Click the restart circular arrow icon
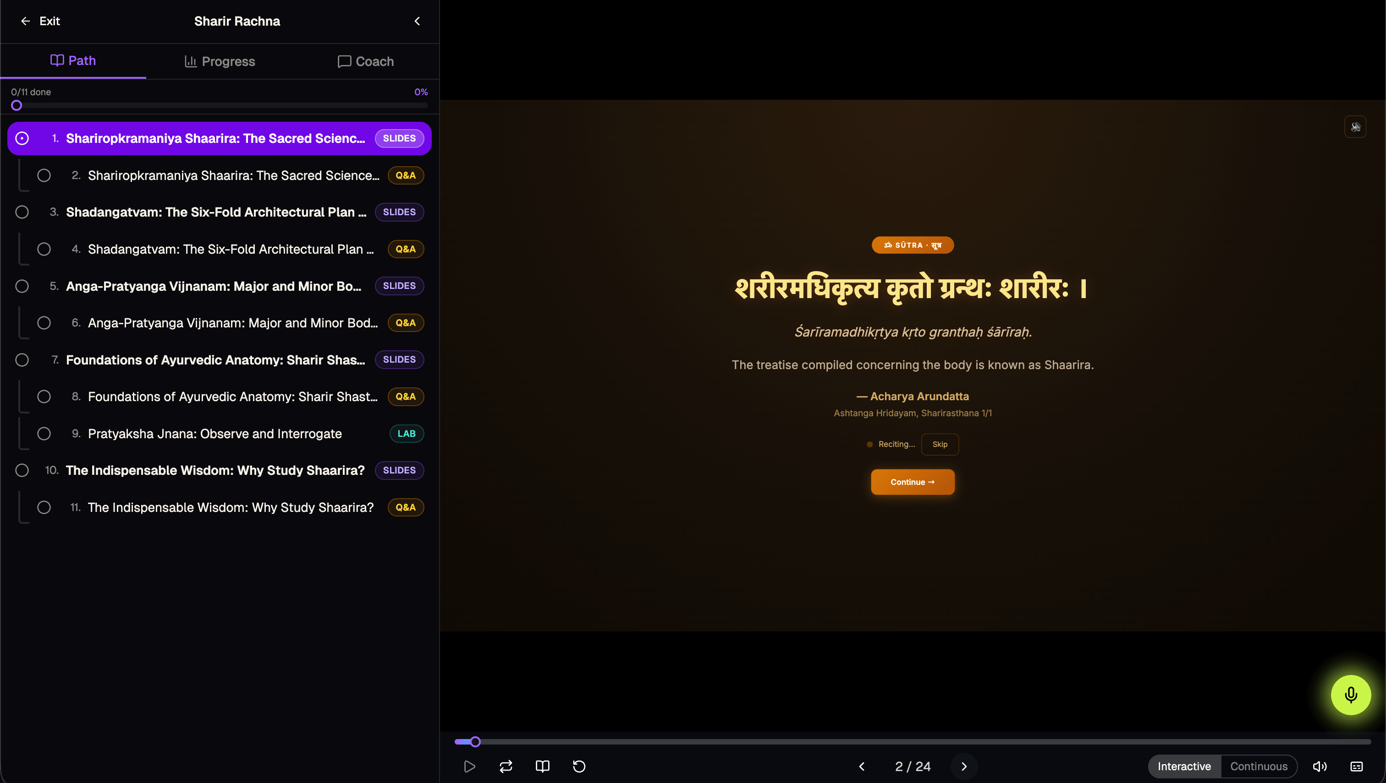The width and height of the screenshot is (1386, 783). [x=579, y=767]
